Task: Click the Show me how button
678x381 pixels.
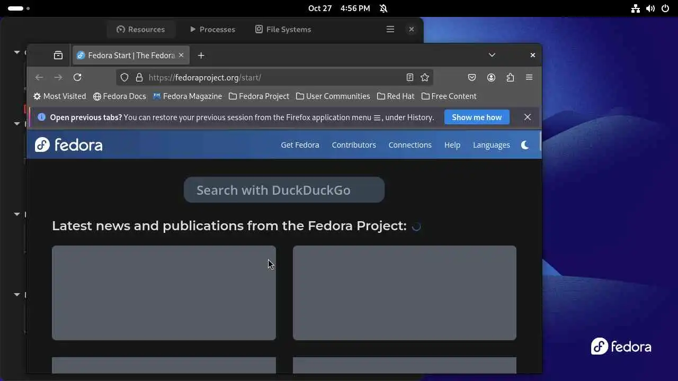Action: [477, 117]
